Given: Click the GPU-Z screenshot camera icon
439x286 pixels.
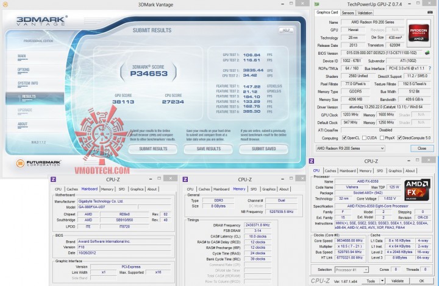Looking at the screenshot, I should 430,12.
